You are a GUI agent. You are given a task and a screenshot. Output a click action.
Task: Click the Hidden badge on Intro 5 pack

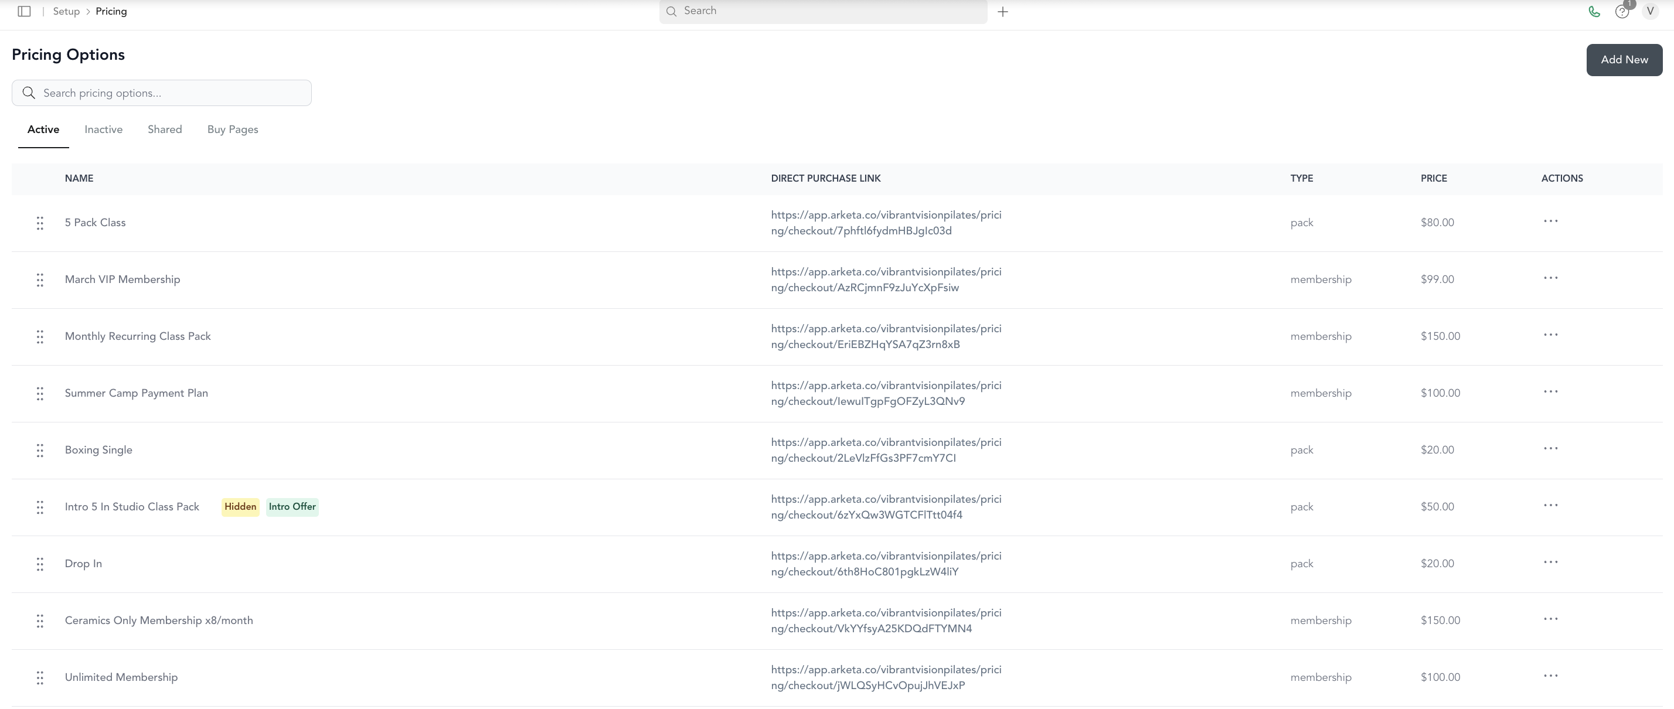pyautogui.click(x=240, y=507)
